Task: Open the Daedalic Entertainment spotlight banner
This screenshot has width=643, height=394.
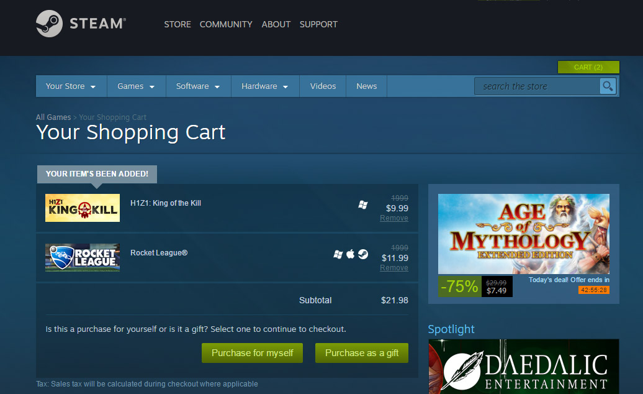Action: (x=524, y=367)
